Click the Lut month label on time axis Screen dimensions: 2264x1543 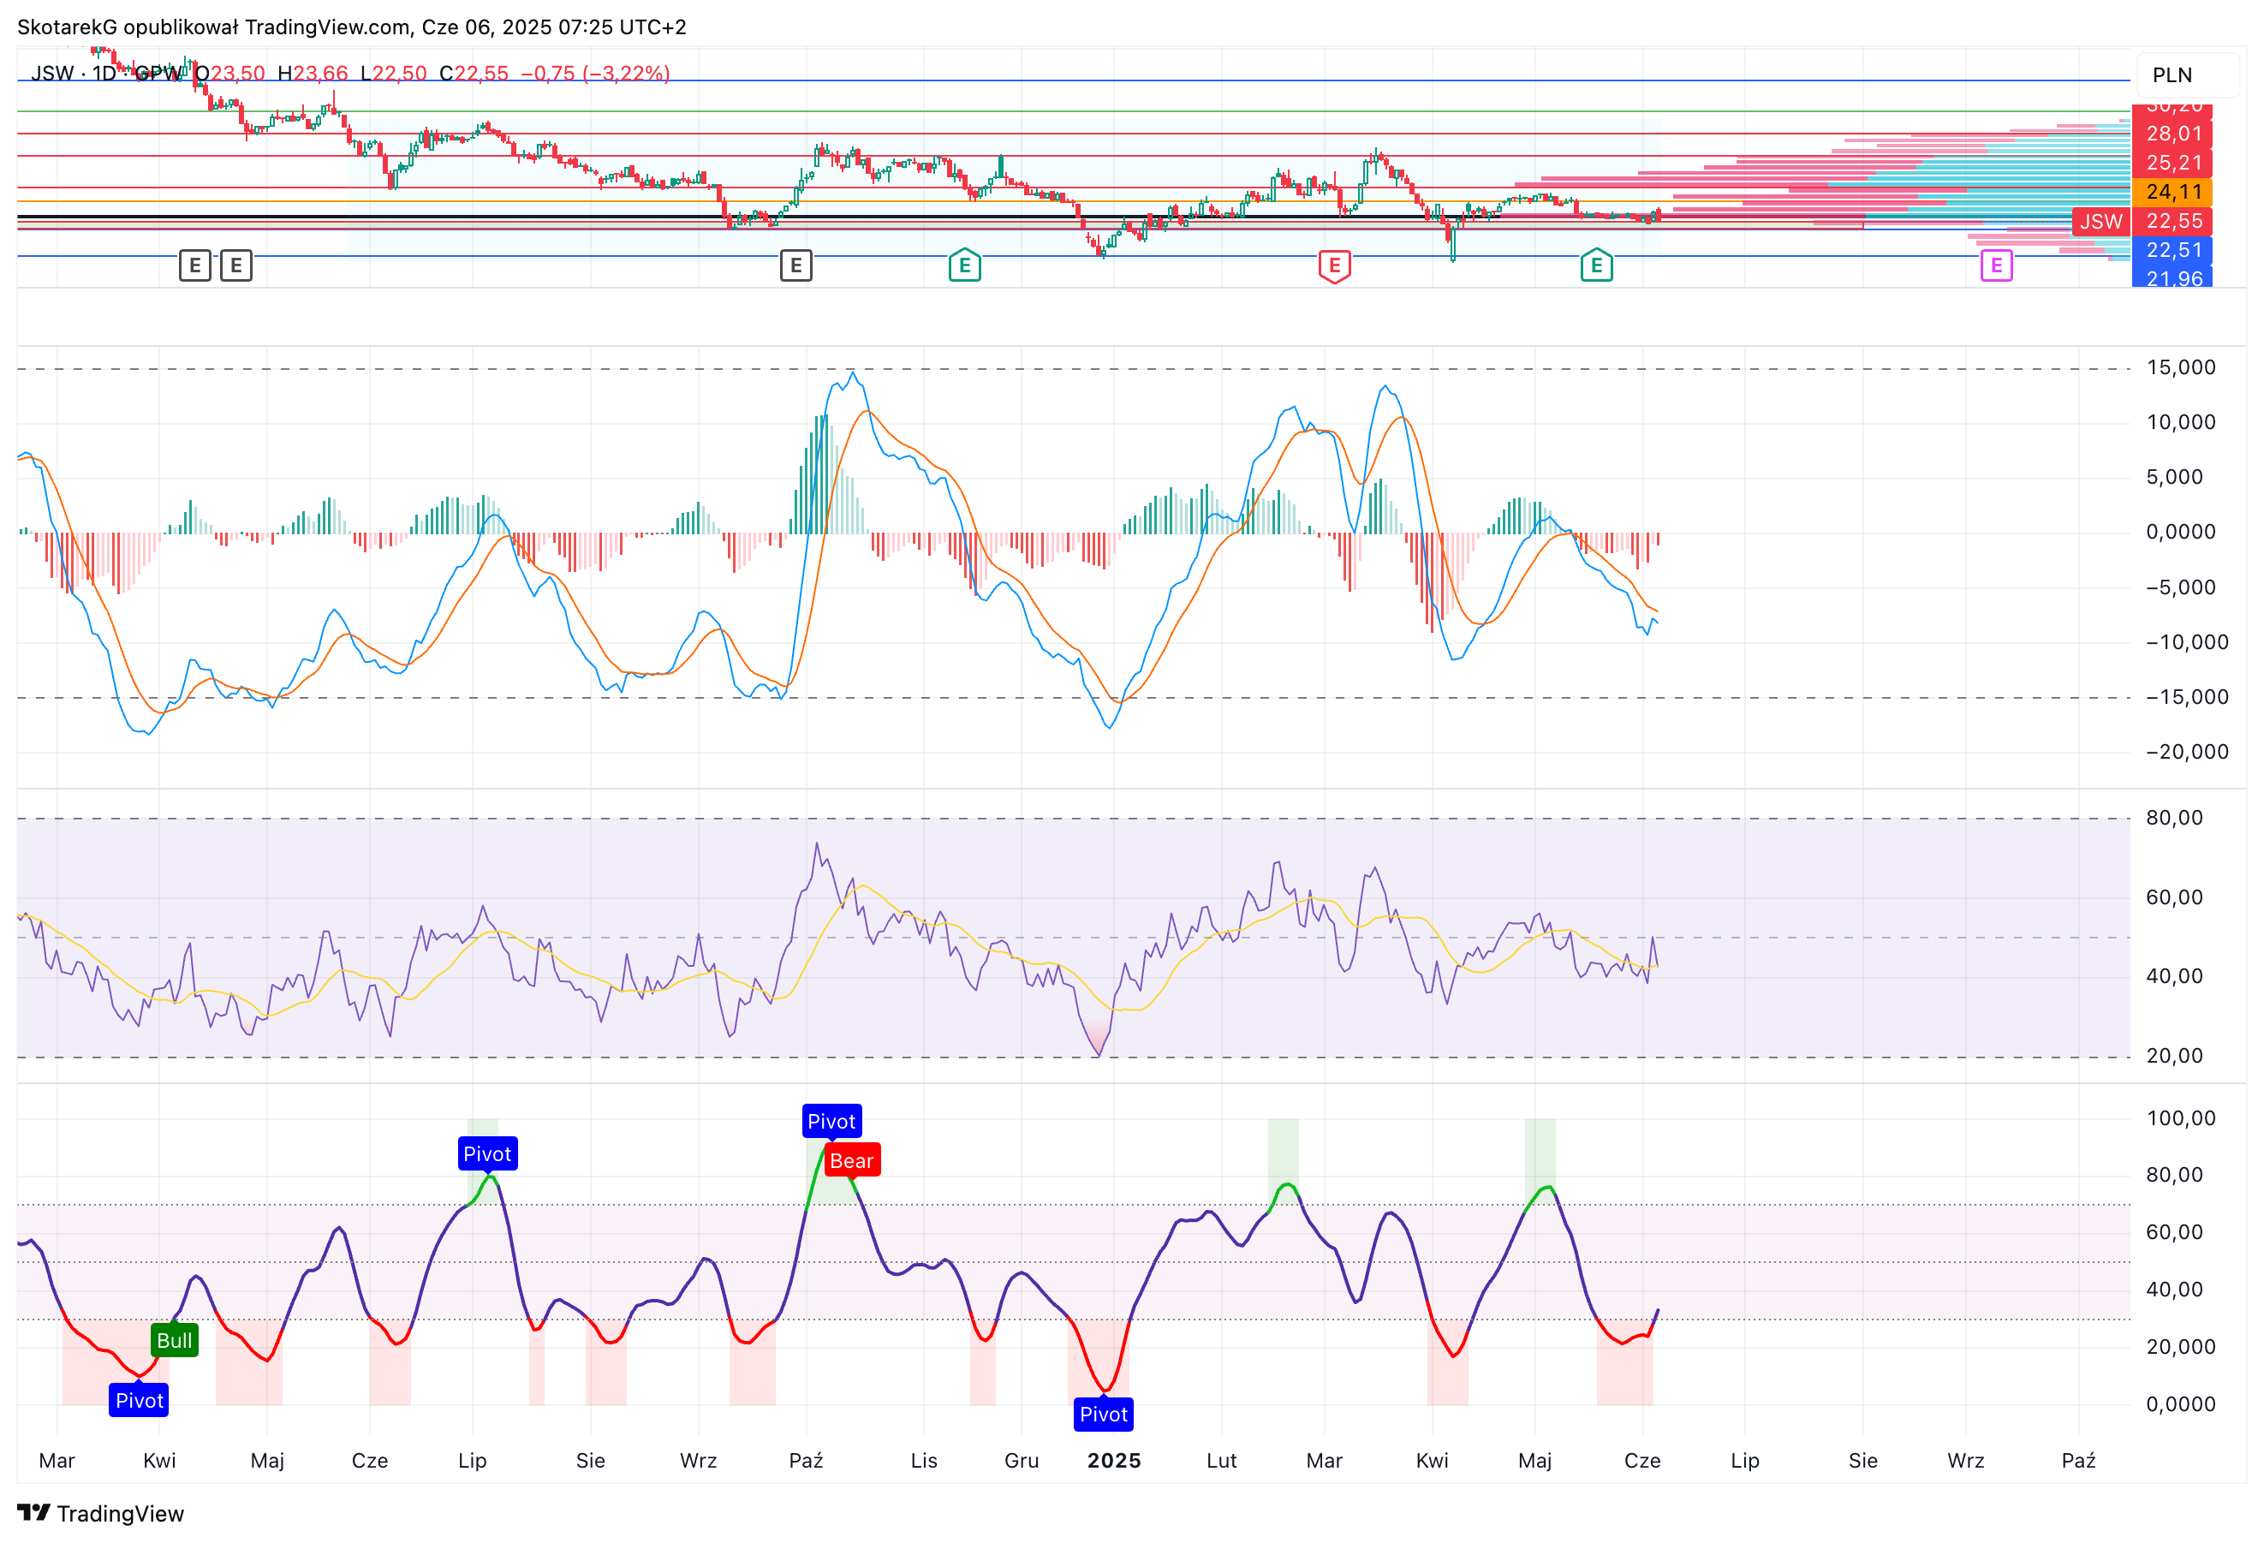(x=1222, y=1460)
